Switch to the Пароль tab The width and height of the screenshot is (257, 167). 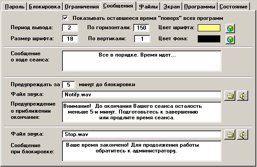(15, 7)
